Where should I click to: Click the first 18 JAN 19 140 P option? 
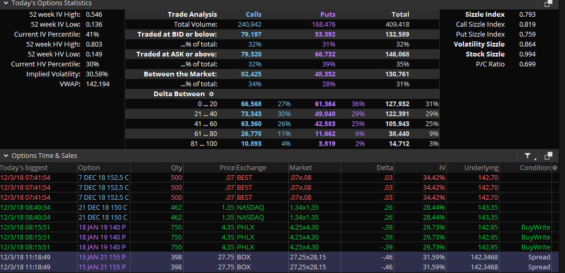point(102,227)
